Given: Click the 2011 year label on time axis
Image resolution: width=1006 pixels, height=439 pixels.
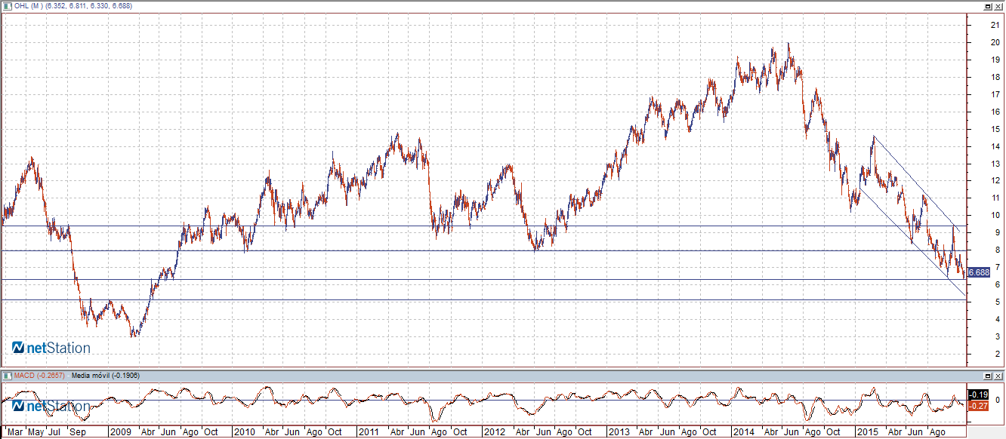Looking at the screenshot, I should click(x=368, y=432).
